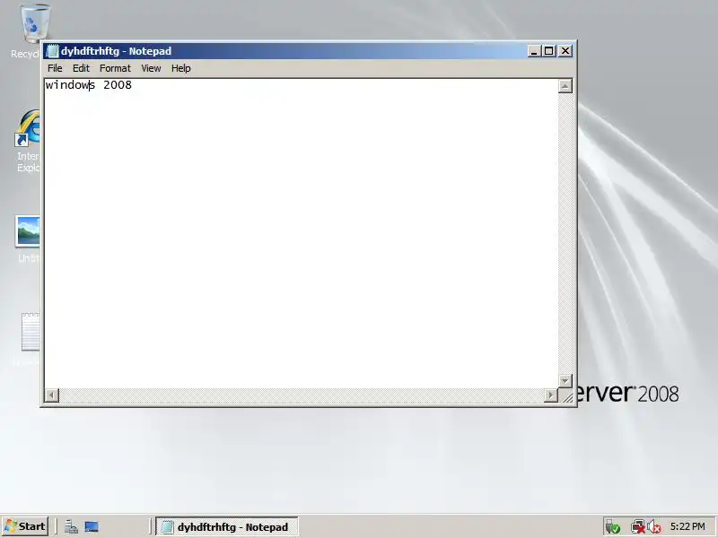Click the resize grip at window corner
This screenshot has height=538, width=718.
(x=566, y=396)
